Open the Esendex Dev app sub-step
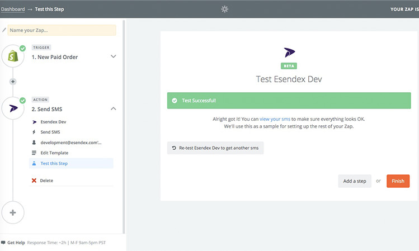419x251 pixels. (53, 121)
